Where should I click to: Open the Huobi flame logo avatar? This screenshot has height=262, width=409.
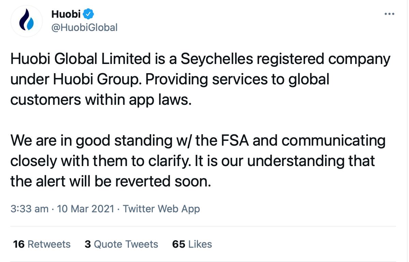(x=26, y=21)
